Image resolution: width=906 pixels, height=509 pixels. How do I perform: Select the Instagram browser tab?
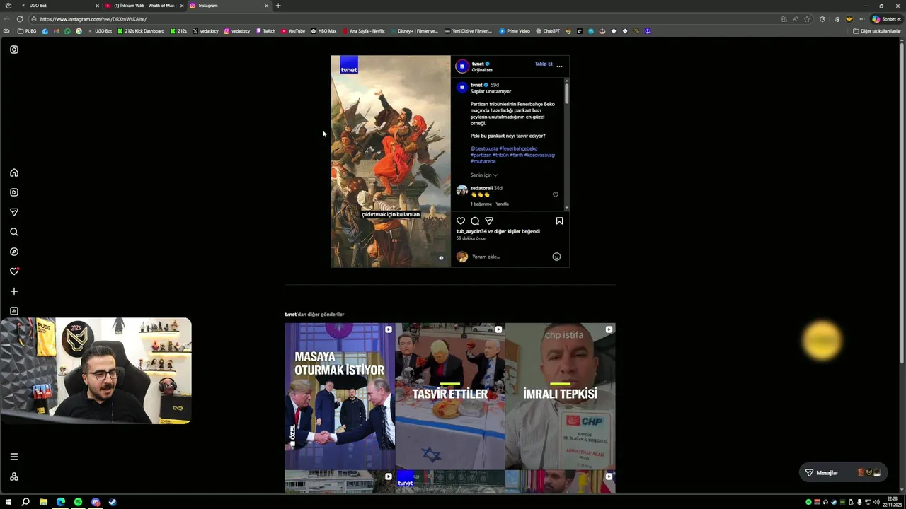228,6
